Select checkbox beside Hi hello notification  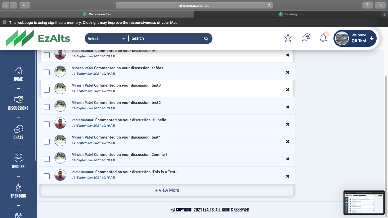[x=47, y=124]
